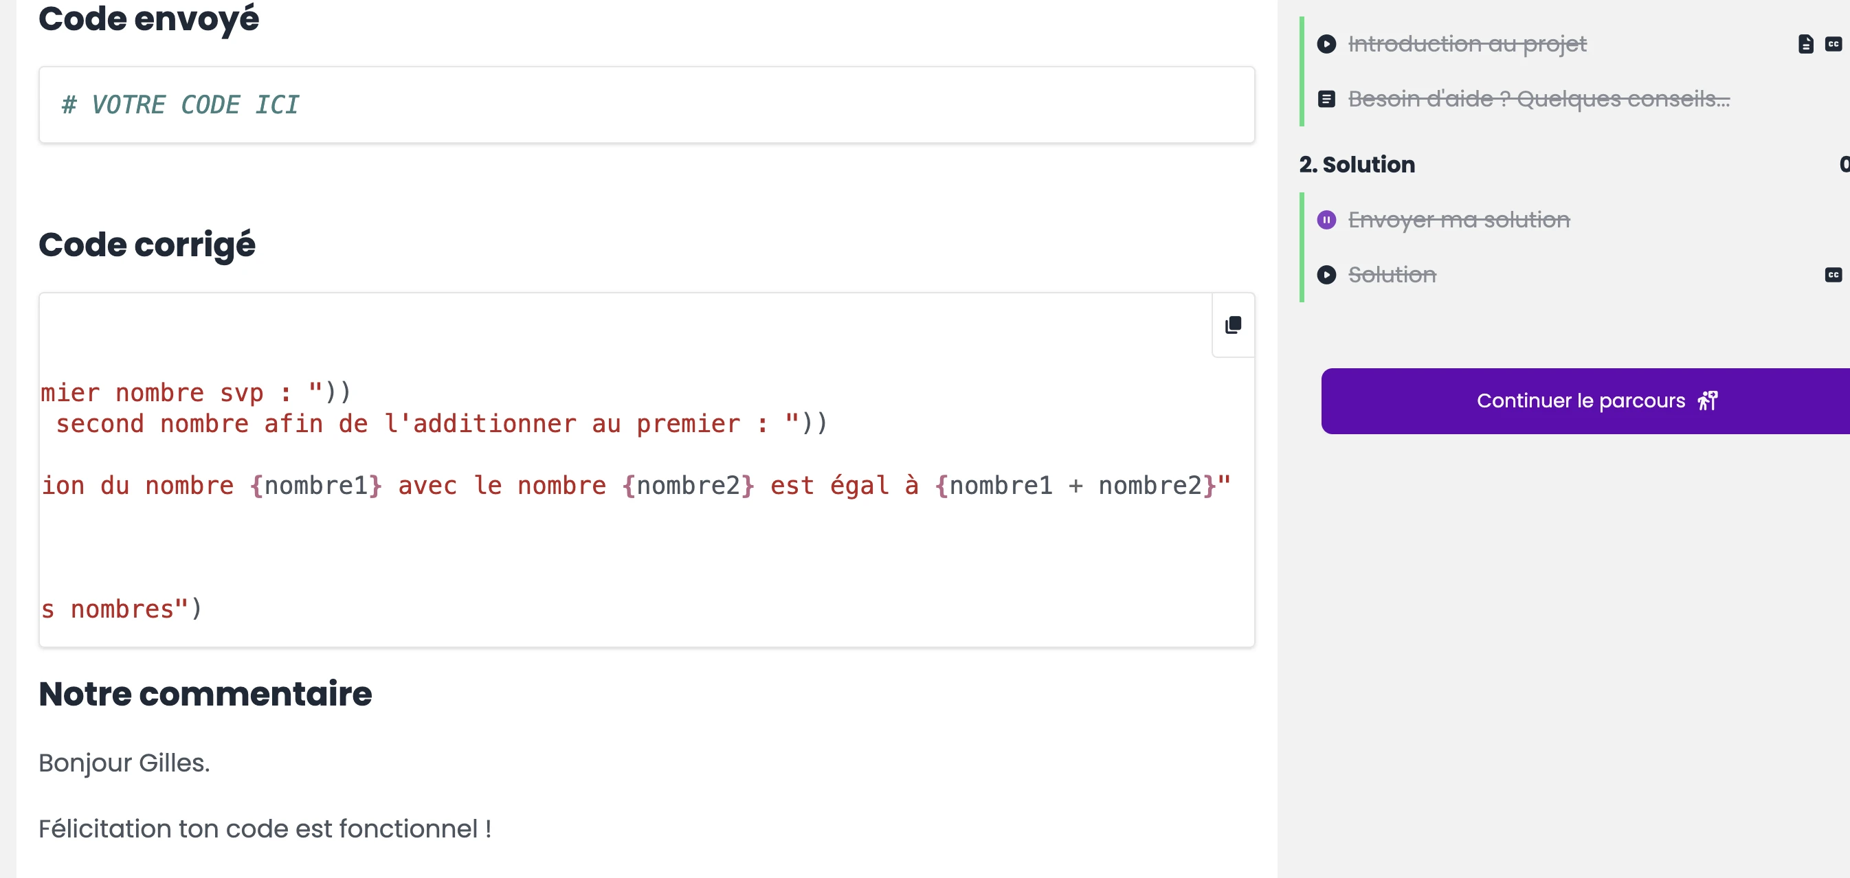1850x878 pixels.
Task: Click CC subtitles icon on Solution row
Action: pyautogui.click(x=1833, y=275)
